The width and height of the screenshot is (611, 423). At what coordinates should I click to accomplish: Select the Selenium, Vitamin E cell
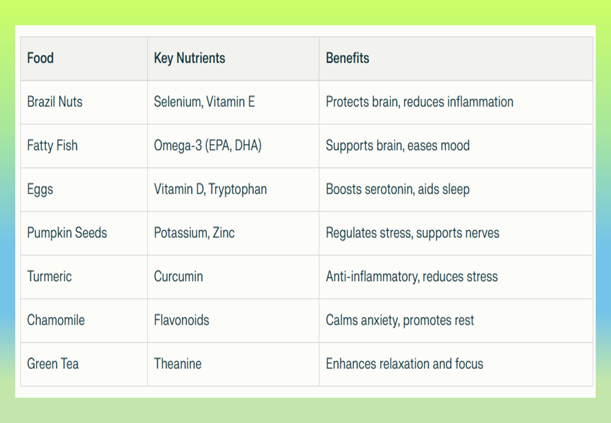tap(204, 102)
